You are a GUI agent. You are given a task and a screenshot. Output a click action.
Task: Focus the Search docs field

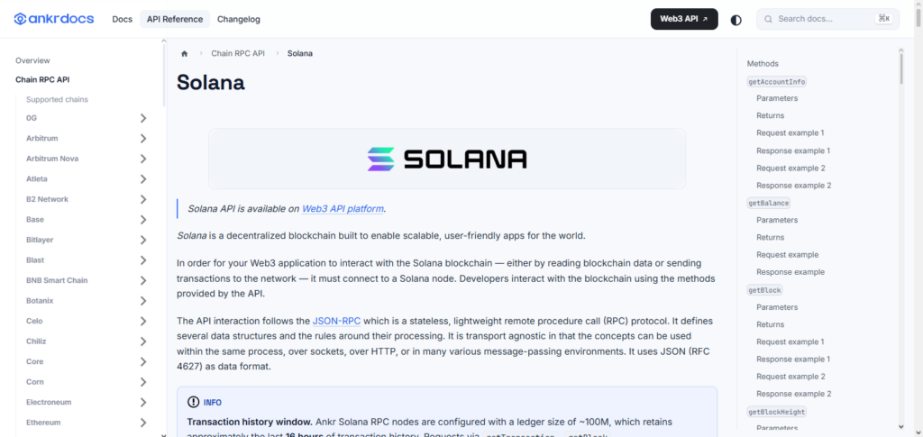(x=827, y=19)
